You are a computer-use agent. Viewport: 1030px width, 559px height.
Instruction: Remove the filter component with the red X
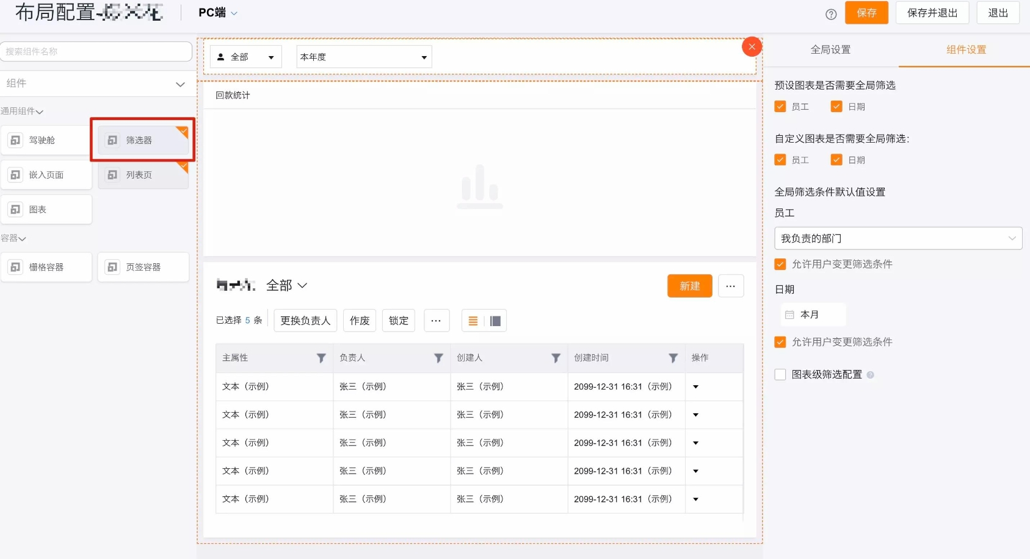tap(752, 46)
